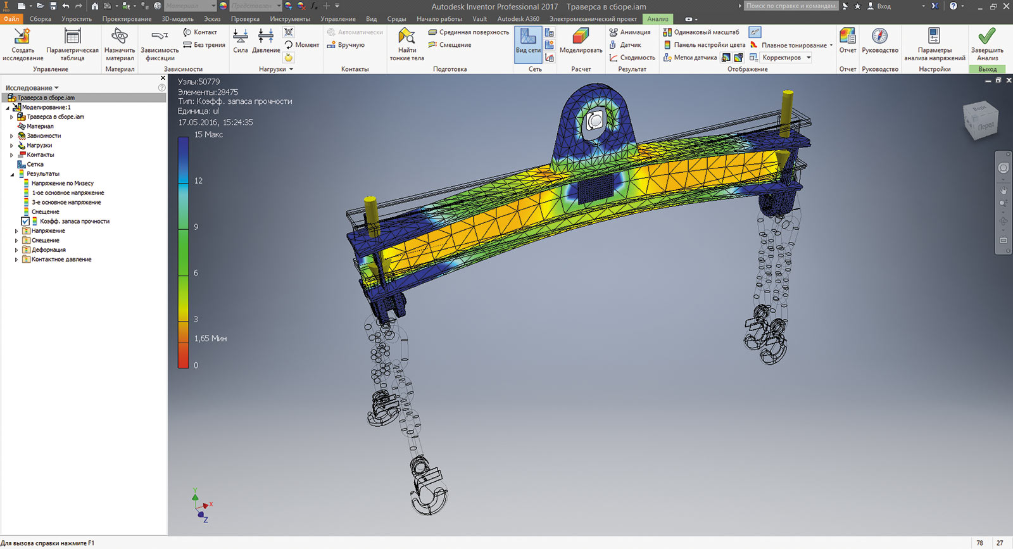Click the favorites star icon in the title bar
1013x549 pixels.
(x=857, y=6)
